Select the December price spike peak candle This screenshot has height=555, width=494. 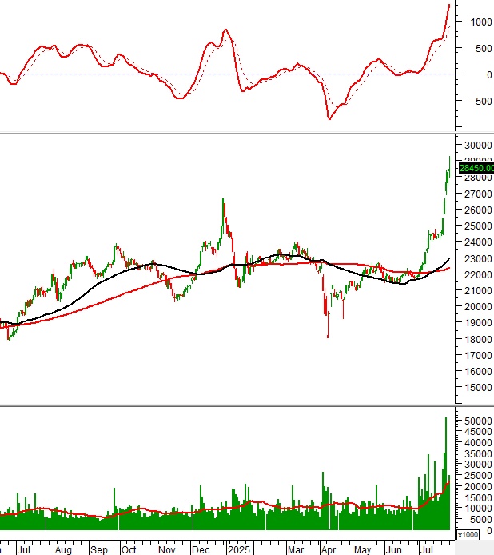[222, 202]
